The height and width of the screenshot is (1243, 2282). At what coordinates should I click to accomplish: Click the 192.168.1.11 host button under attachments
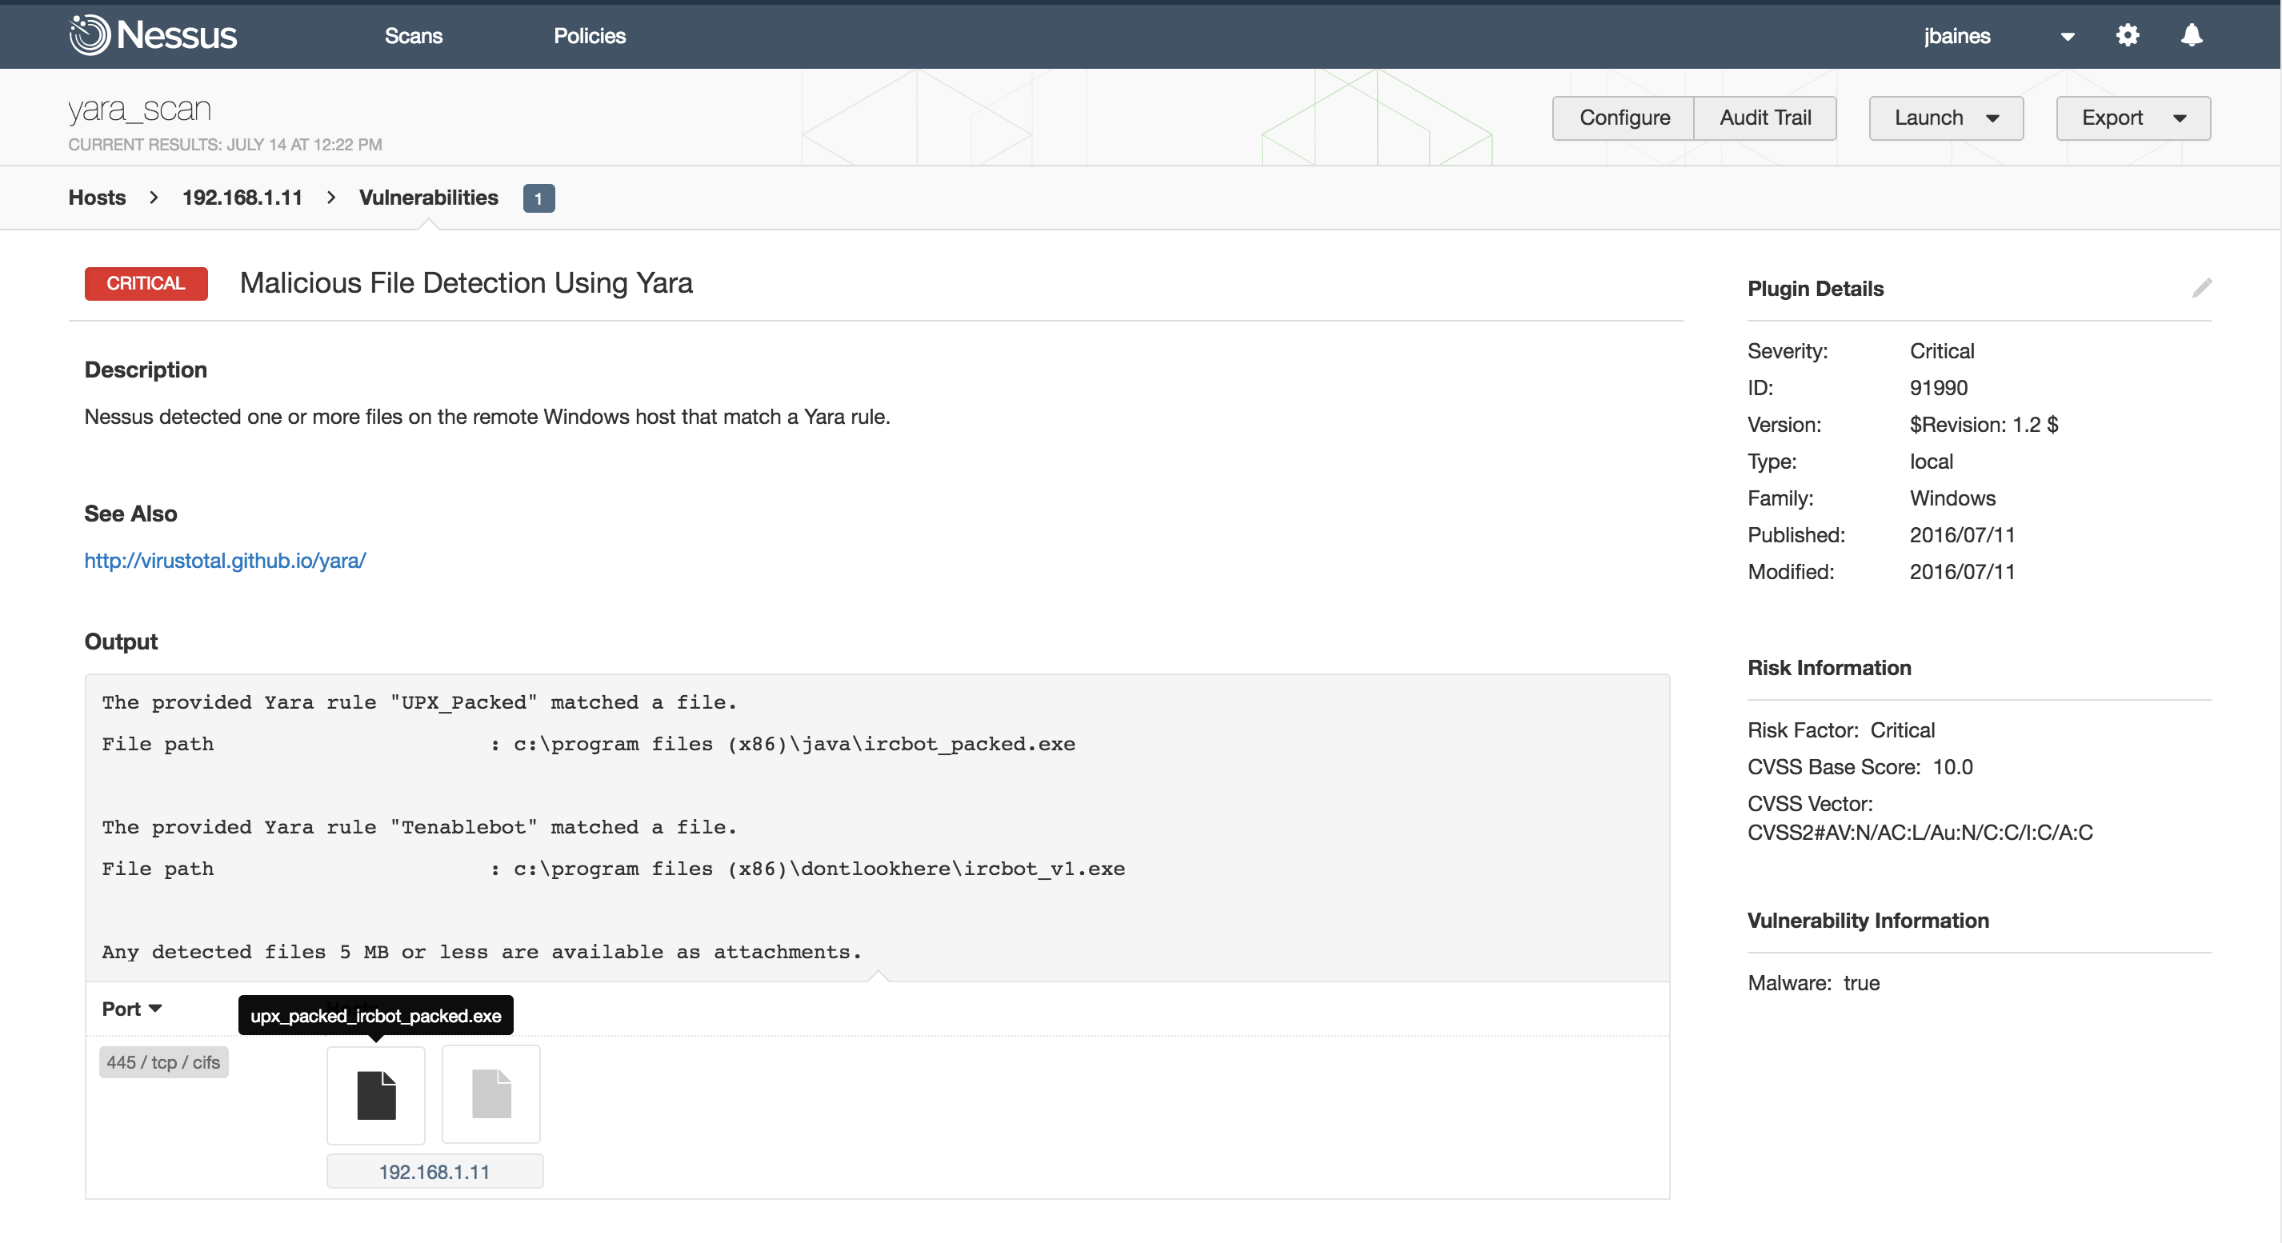434,1171
